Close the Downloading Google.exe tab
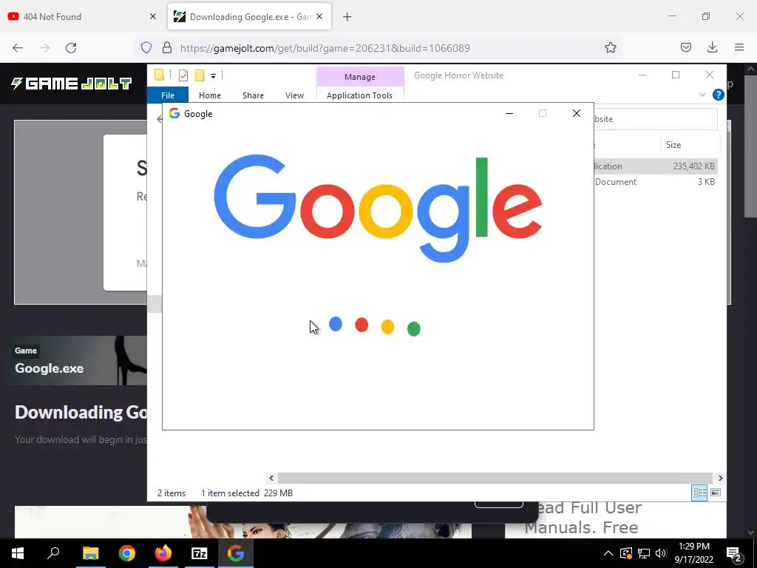The image size is (757, 568). (319, 16)
